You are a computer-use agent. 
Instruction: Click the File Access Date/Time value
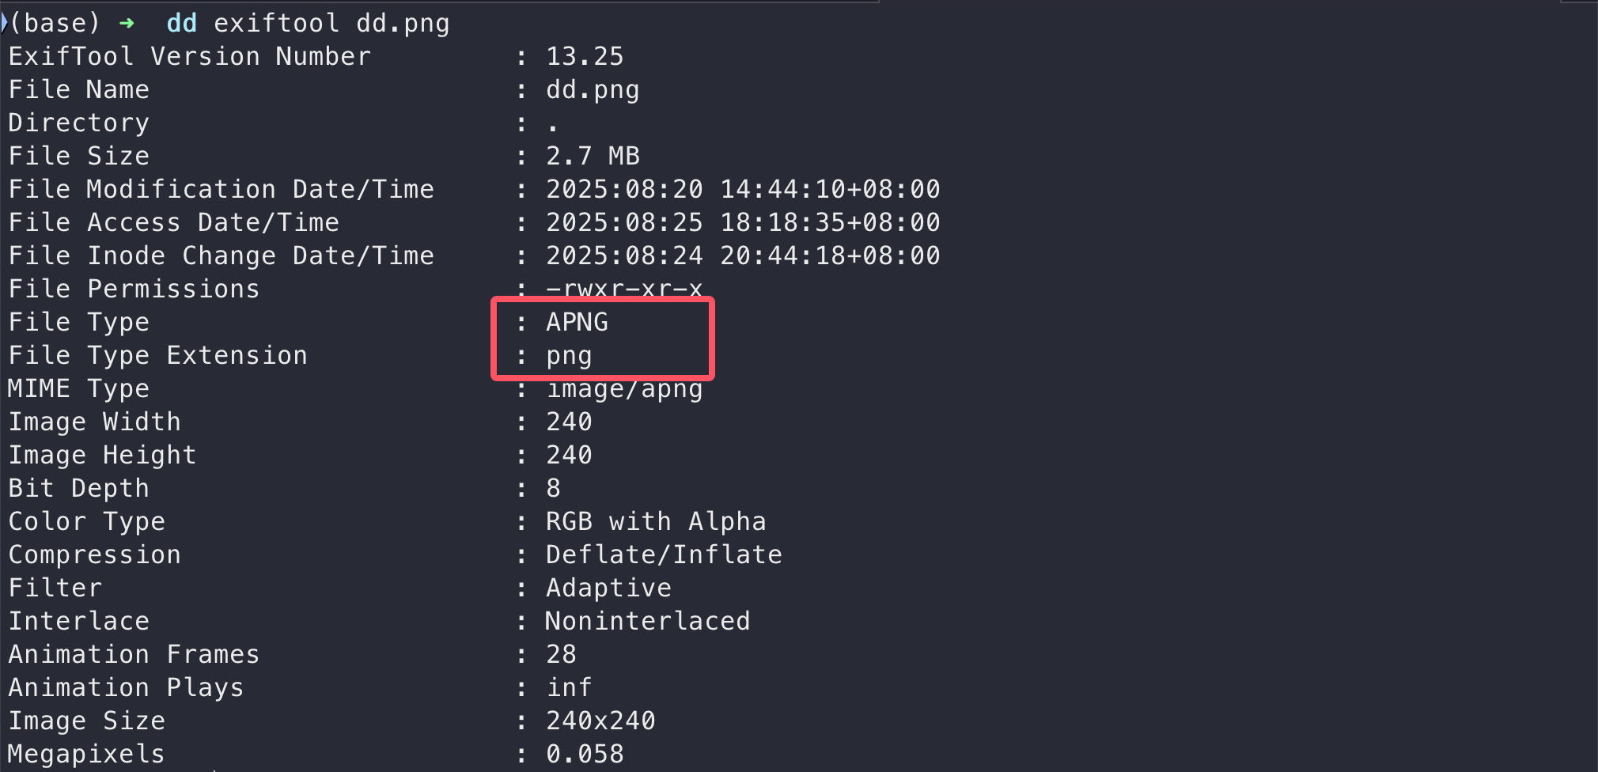click(743, 222)
